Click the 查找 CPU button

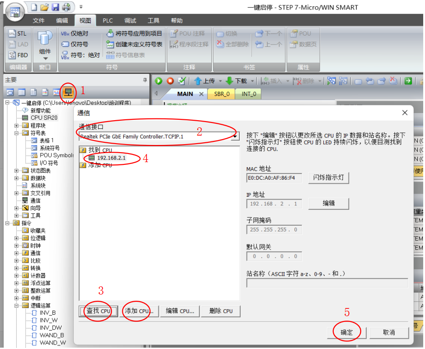98,311
